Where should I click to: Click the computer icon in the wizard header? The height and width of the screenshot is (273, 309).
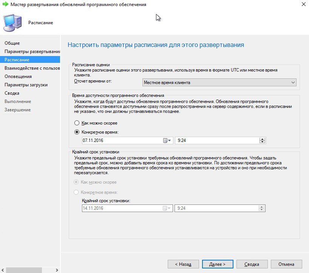pyautogui.click(x=12, y=23)
